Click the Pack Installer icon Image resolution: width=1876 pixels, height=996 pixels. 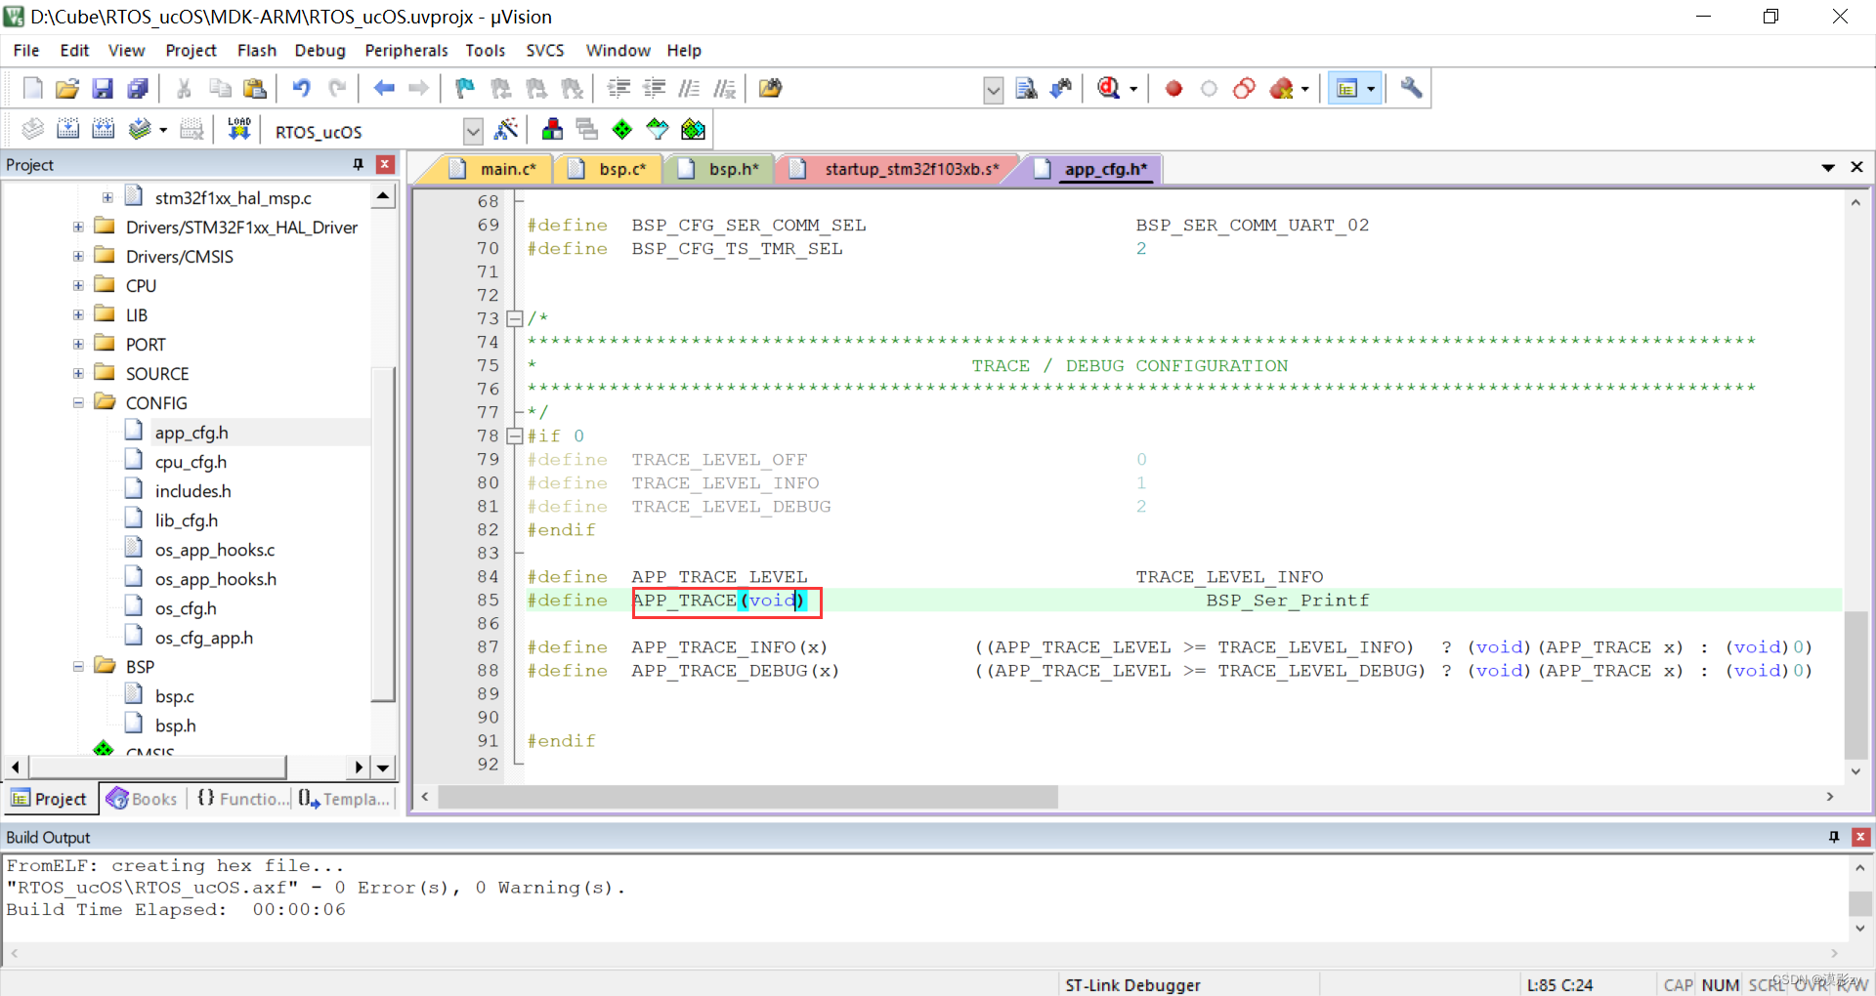coord(693,129)
